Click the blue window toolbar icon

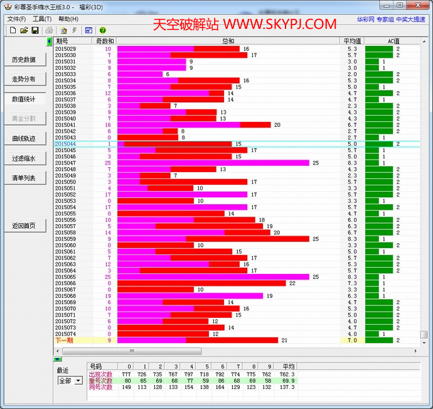(x=88, y=30)
